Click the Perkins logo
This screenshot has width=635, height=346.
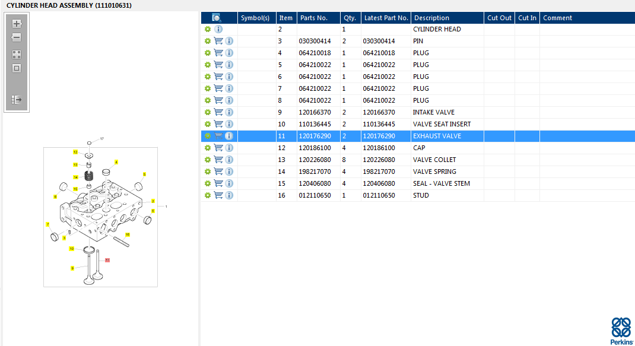click(621, 331)
